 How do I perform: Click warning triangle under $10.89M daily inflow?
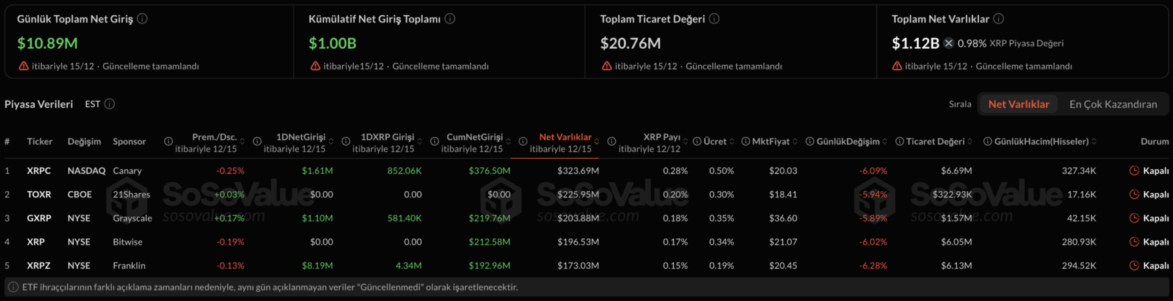tap(23, 66)
